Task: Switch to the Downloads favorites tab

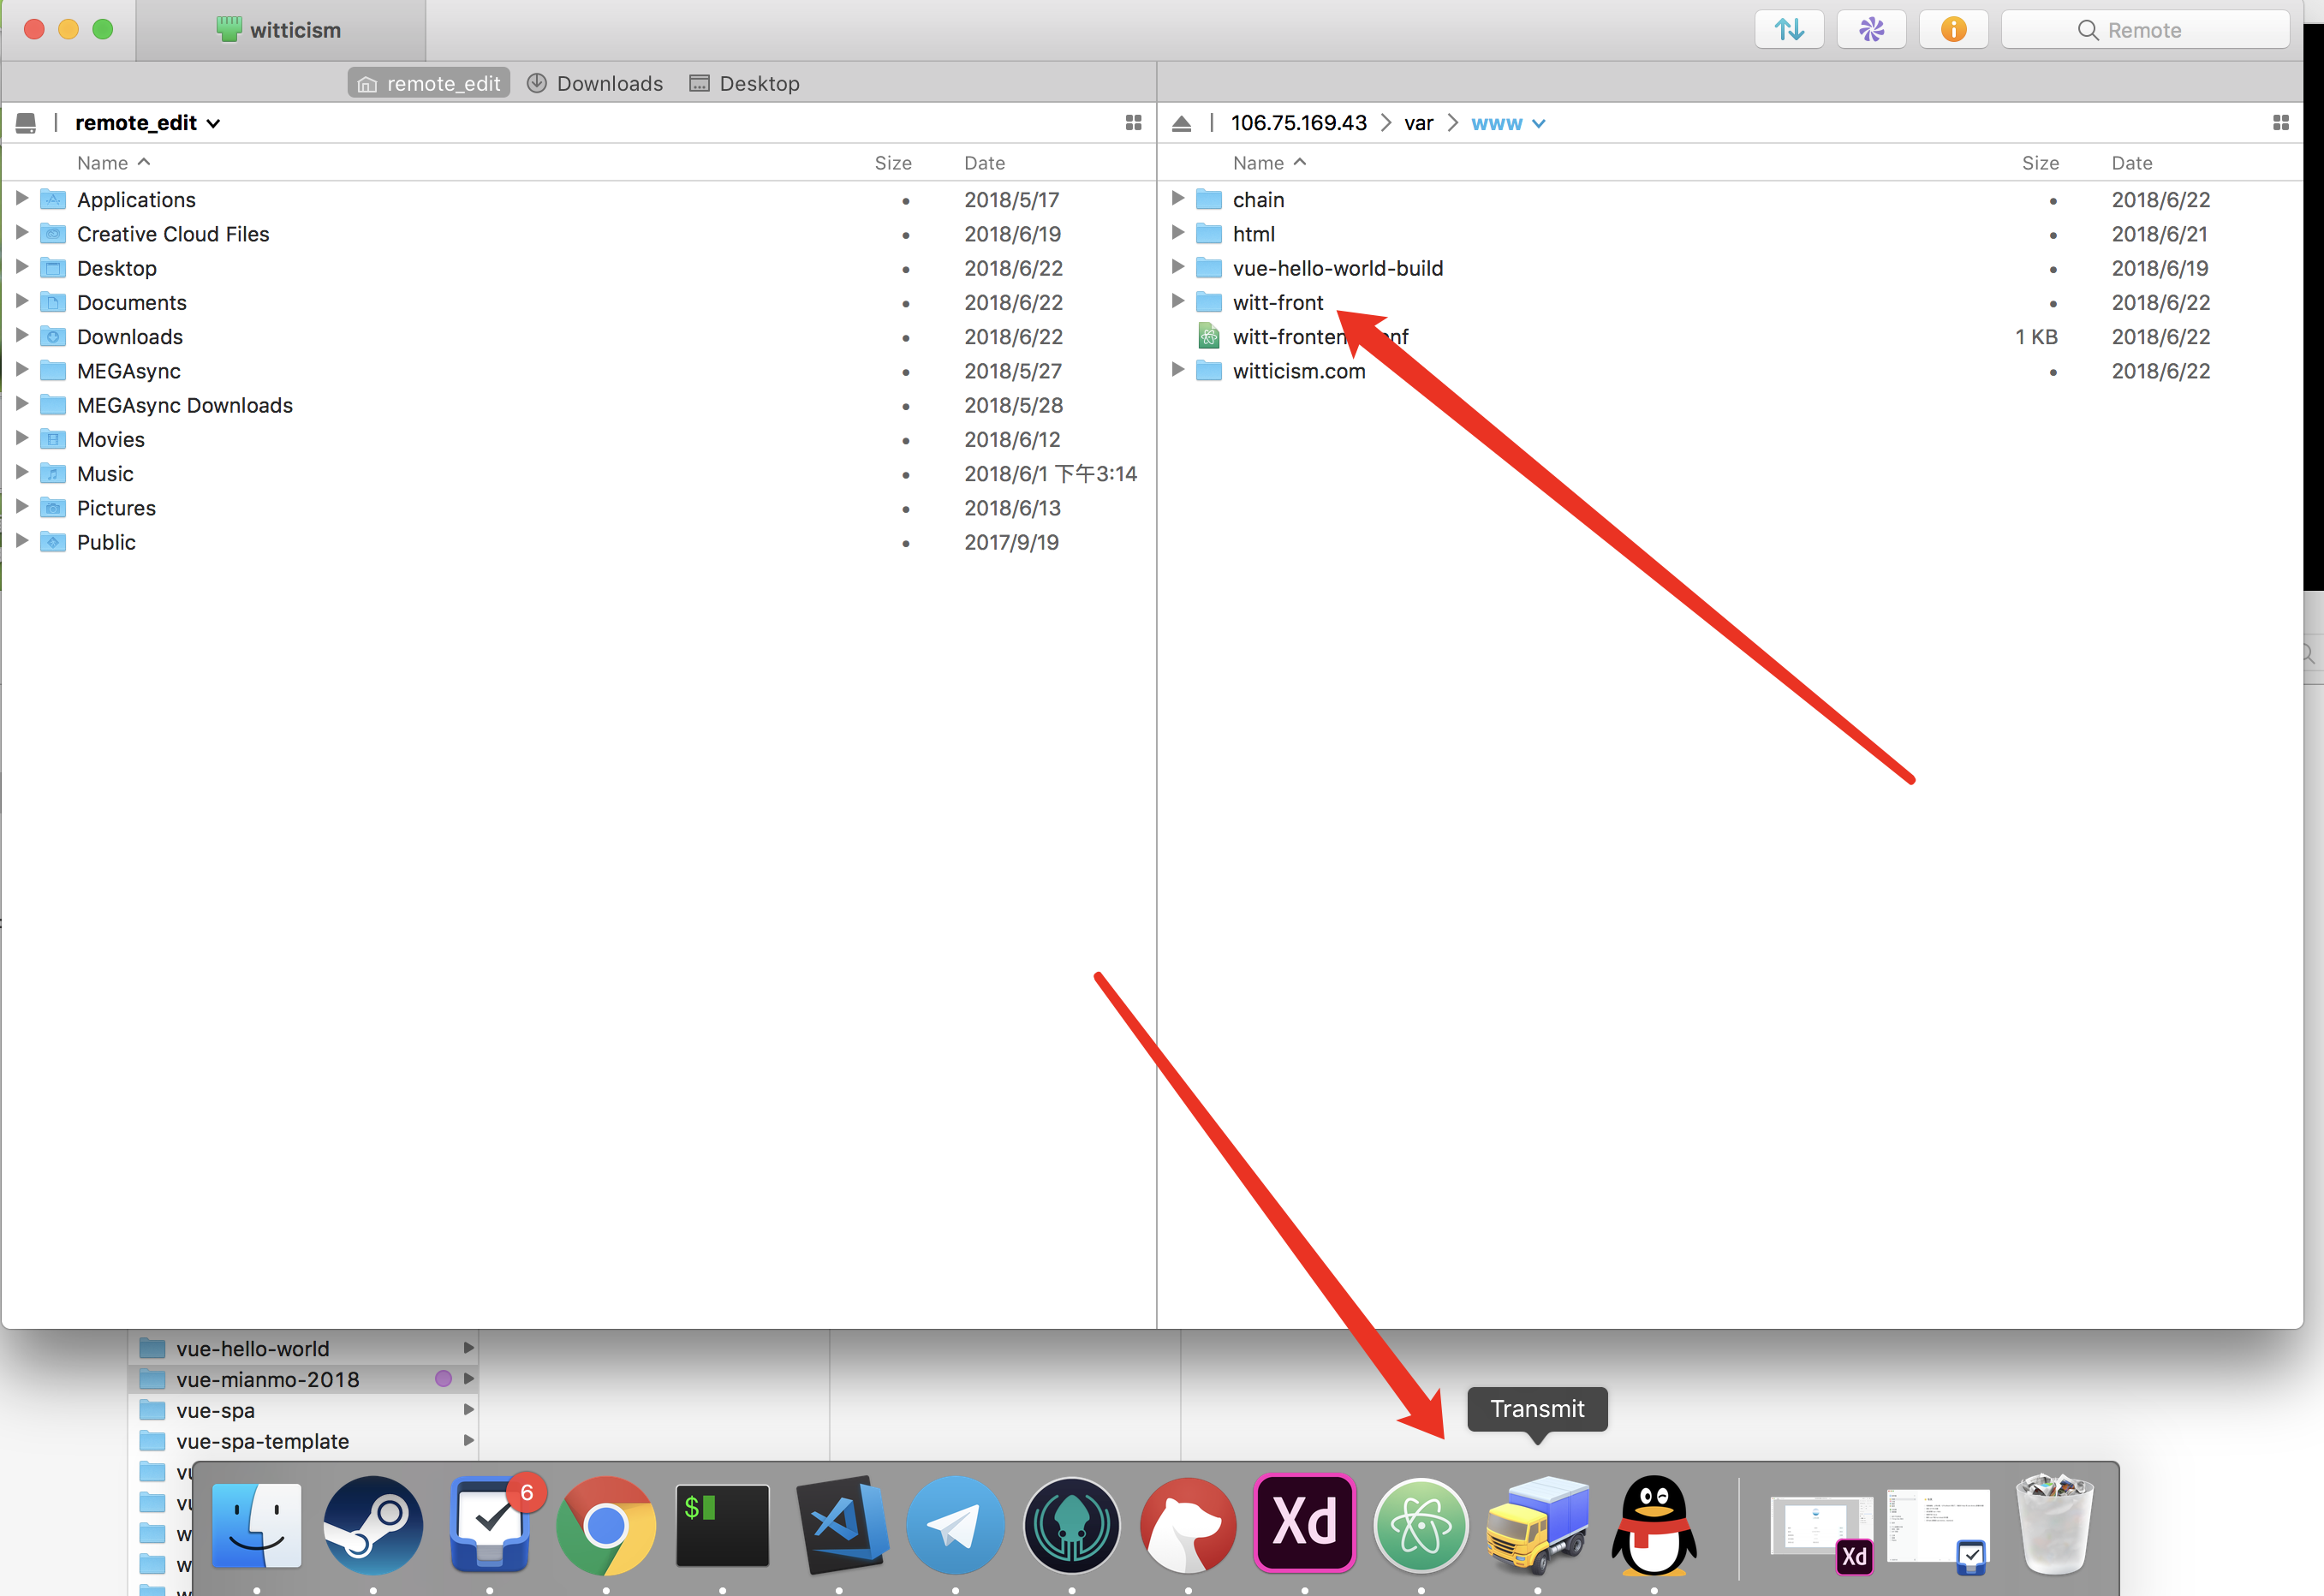Action: (595, 83)
